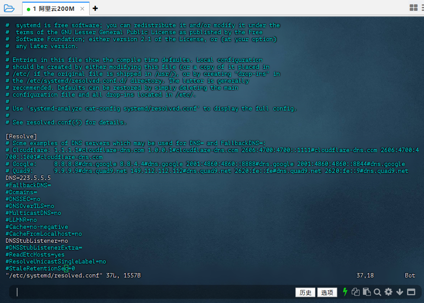The width and height of the screenshot is (424, 303).
Task: Click the down arrow scroll-to-bottom icon
Action: [x=400, y=292]
